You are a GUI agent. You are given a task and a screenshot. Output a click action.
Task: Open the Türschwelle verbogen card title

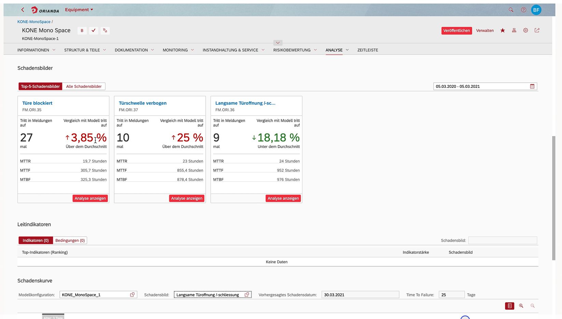click(143, 103)
